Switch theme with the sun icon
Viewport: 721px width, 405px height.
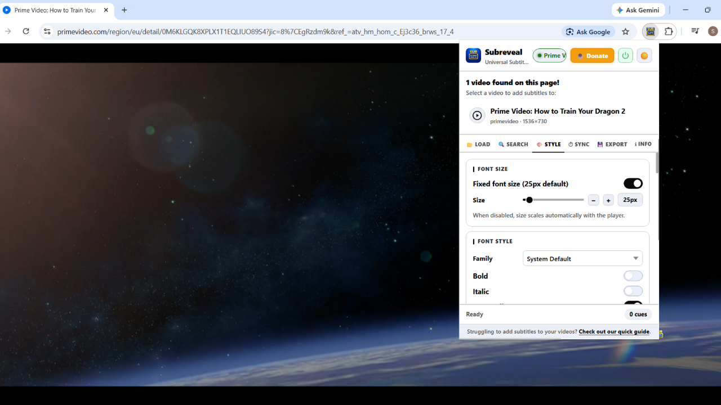[x=644, y=56]
